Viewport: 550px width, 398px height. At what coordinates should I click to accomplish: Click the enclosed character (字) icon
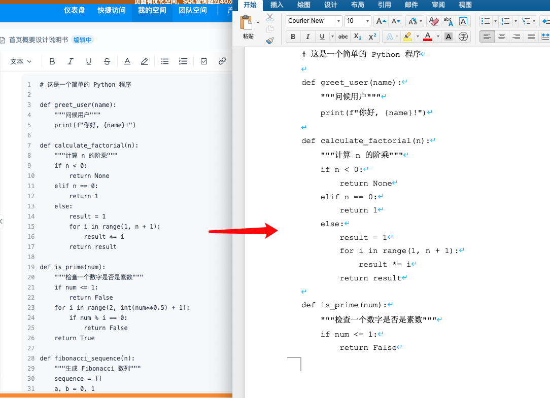(x=463, y=37)
